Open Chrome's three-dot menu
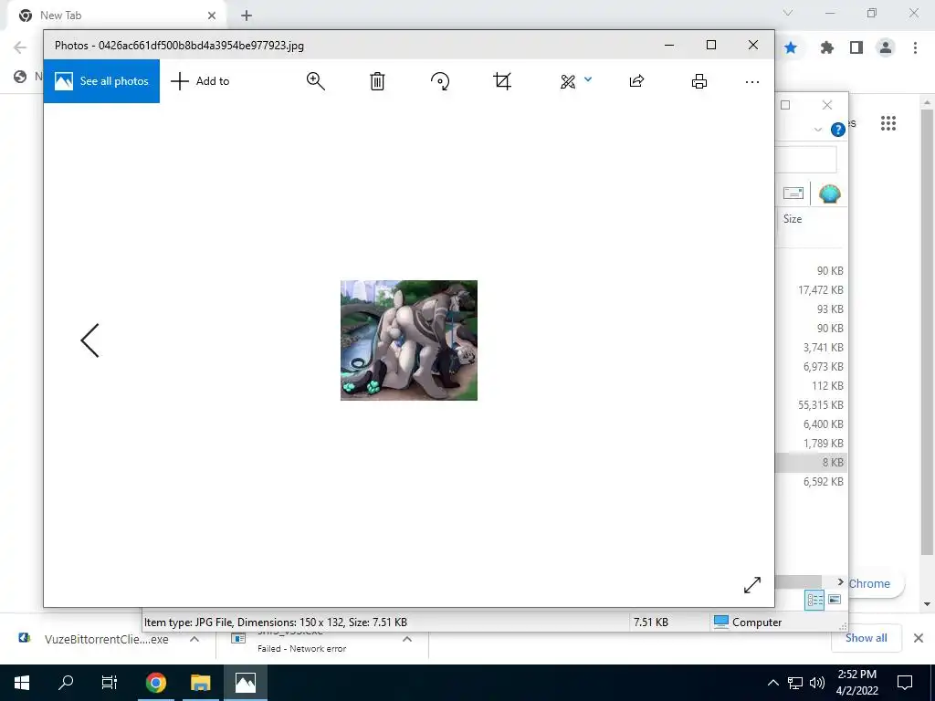Viewport: 935px width, 701px height. click(915, 47)
